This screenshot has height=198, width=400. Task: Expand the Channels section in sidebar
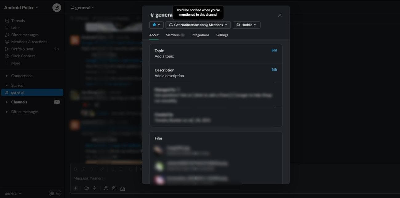(x=19, y=102)
